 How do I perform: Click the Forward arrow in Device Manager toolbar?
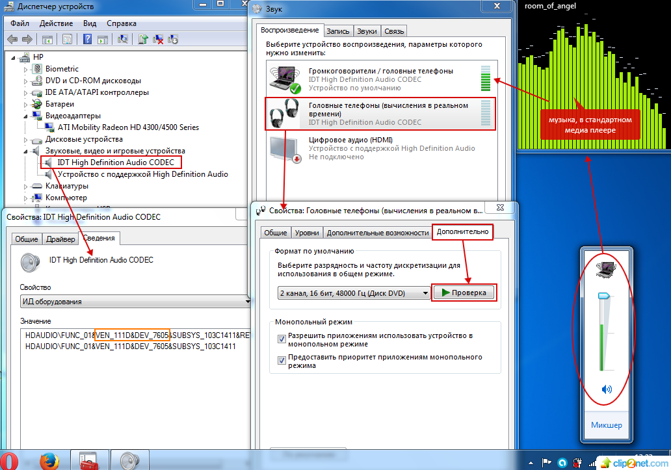coord(27,40)
